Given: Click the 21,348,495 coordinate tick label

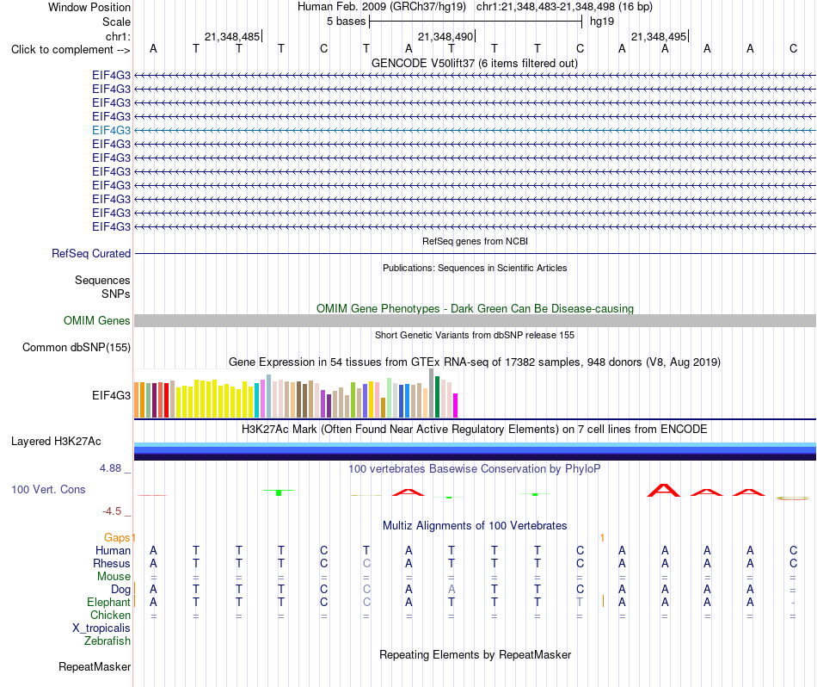Looking at the screenshot, I should click(x=659, y=36).
